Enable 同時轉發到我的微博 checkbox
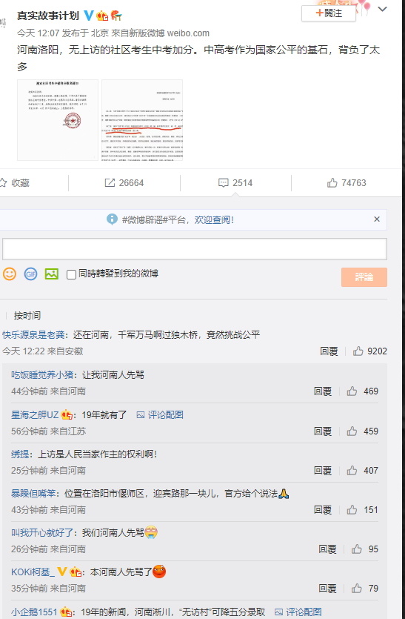405x619 pixels. point(71,274)
